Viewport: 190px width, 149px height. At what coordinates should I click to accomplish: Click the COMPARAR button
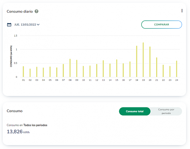coord(161,24)
